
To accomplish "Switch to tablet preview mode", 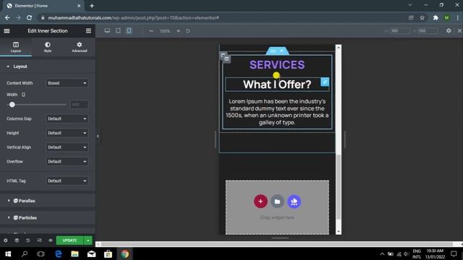I will coord(118,30).
